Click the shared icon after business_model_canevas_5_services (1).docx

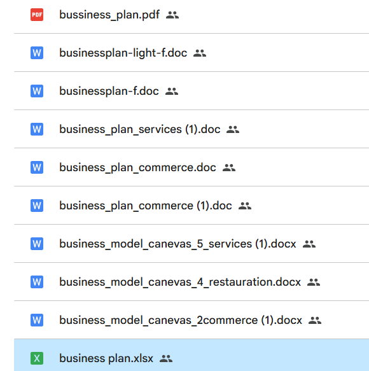pyautogui.click(x=309, y=244)
